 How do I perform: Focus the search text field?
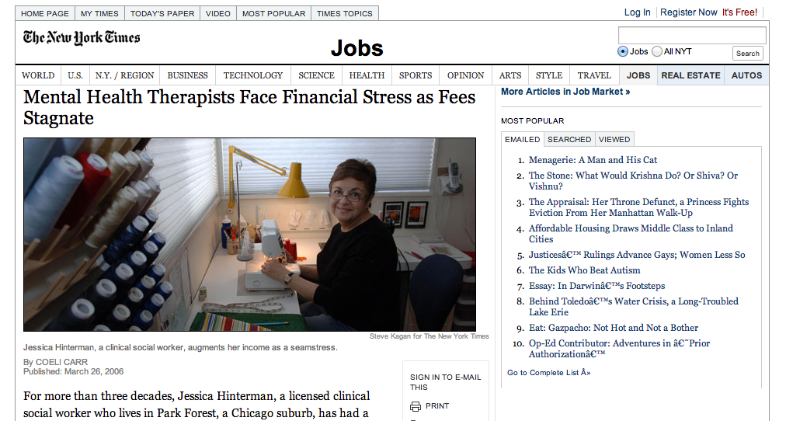tap(692, 36)
